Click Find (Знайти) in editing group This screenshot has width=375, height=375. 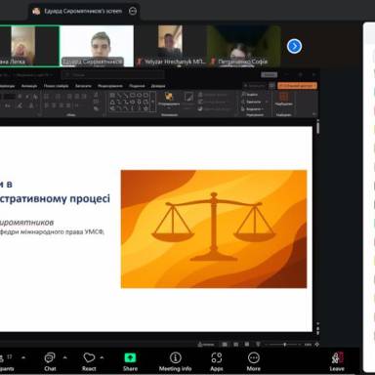[250, 95]
